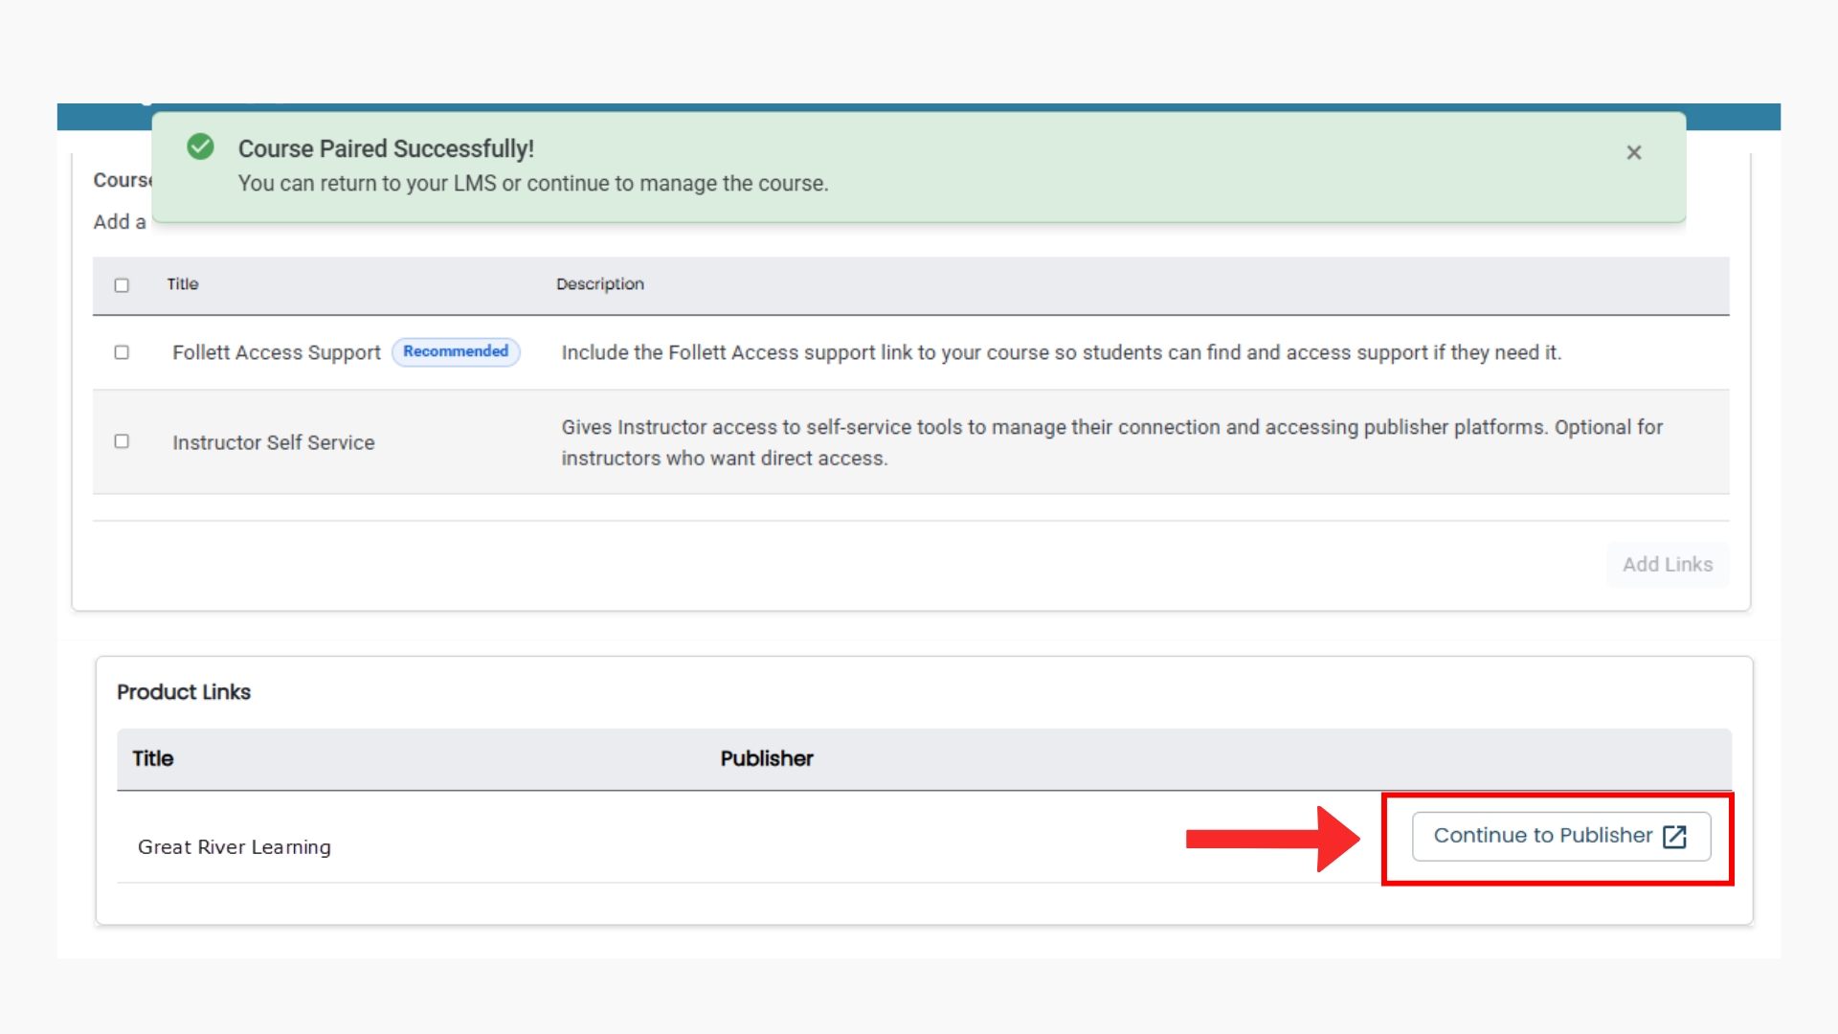Click the Course Paired Successfully heading
This screenshot has height=1034, width=1838.
click(386, 148)
